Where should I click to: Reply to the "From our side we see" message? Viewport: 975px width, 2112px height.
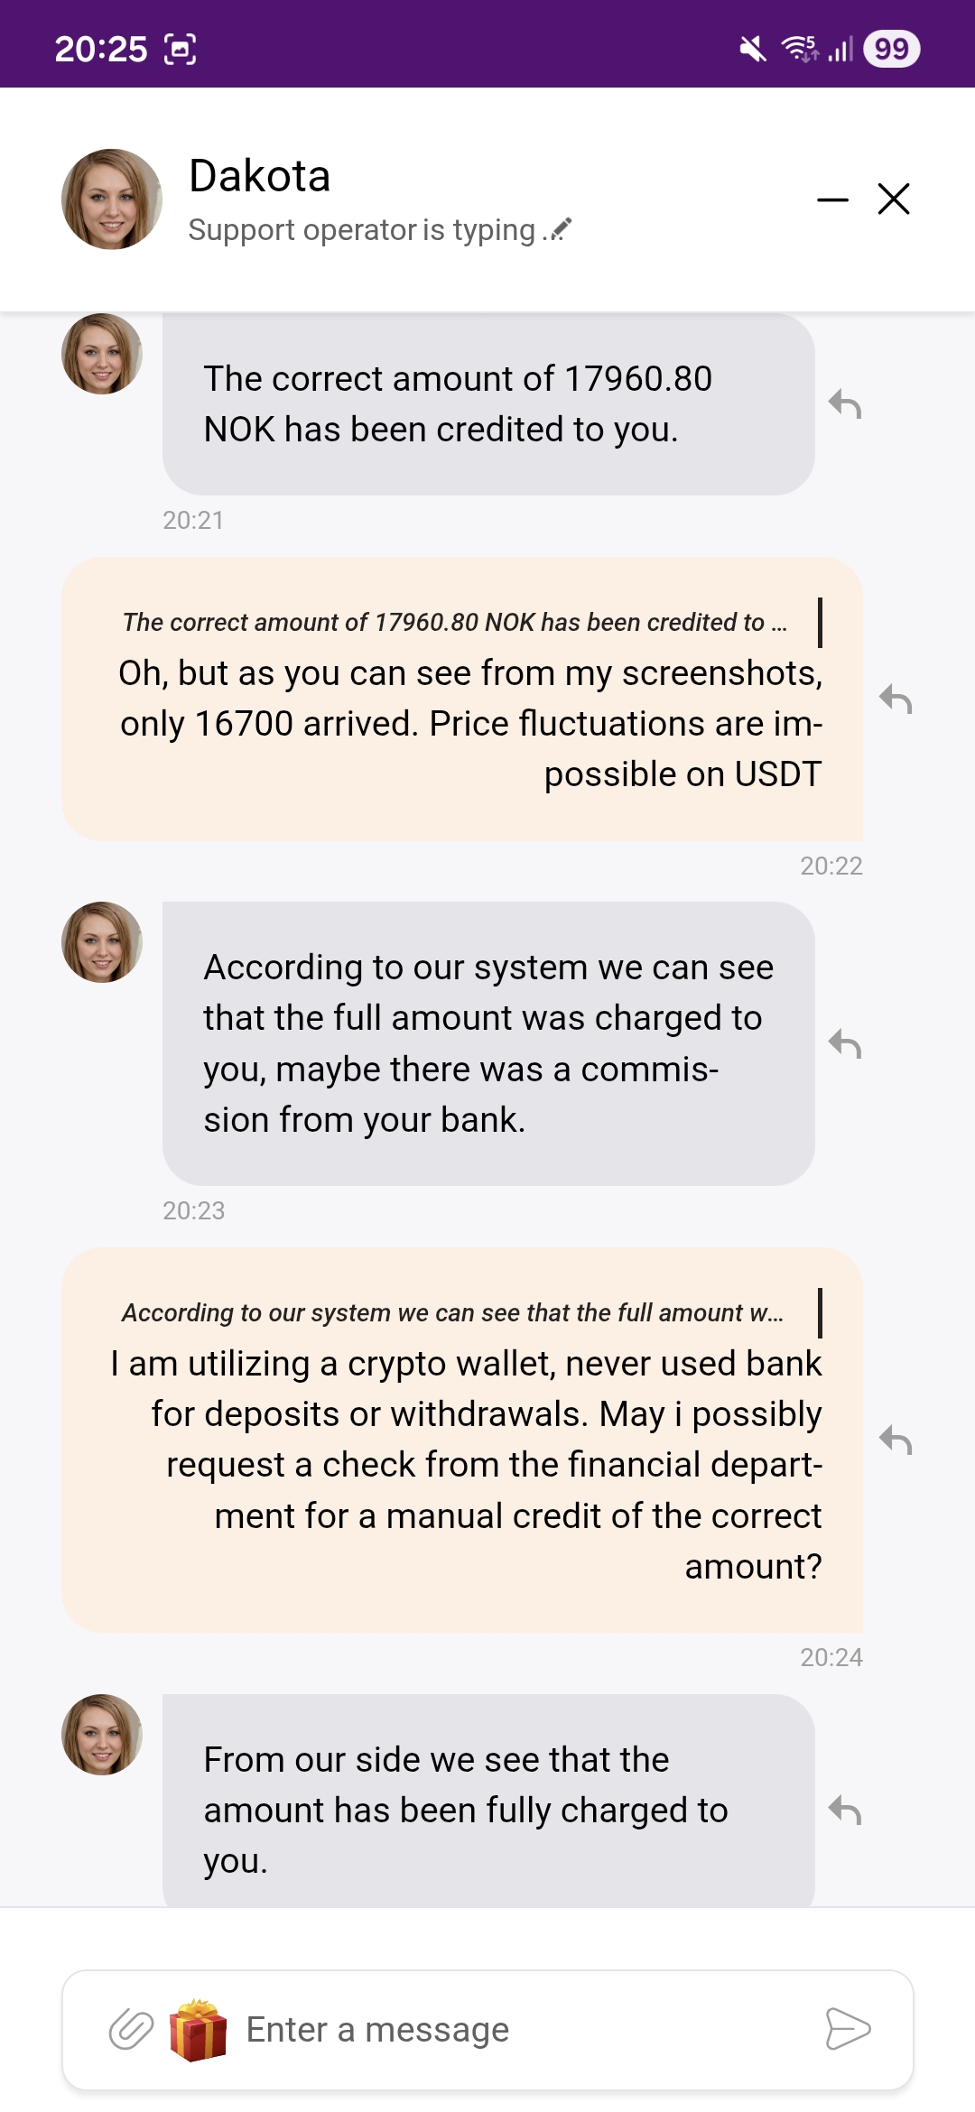[x=845, y=1810]
